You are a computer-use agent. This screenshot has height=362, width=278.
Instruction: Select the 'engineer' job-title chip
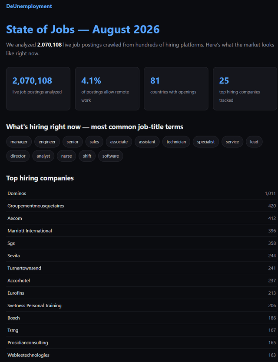[x=47, y=142]
